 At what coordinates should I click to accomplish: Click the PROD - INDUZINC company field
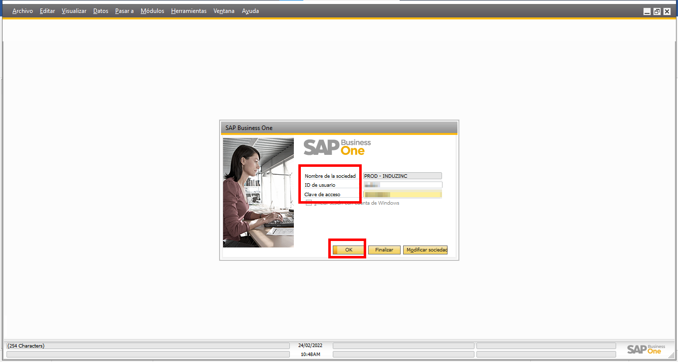tap(403, 176)
